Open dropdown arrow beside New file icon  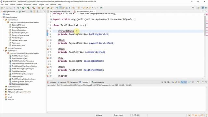pyautogui.click(x=5, y=8)
